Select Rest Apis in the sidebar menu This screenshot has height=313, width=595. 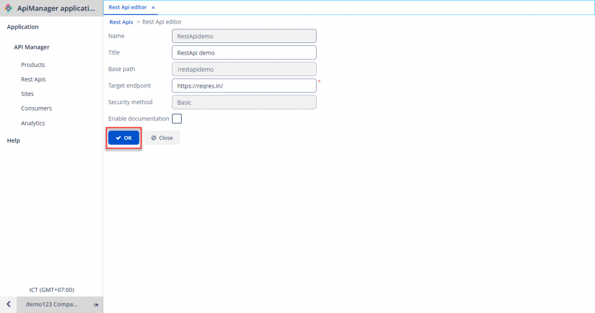click(33, 80)
